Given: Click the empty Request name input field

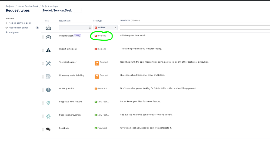Looking at the screenshot, I should [x=75, y=28].
